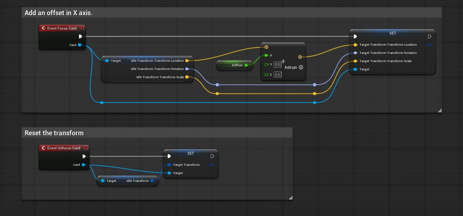Select the Event Focus Card node title
The width and height of the screenshot is (463, 216).
62,28
